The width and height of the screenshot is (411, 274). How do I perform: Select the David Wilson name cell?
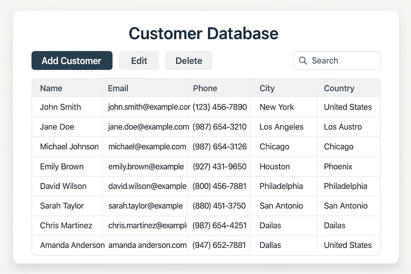(x=67, y=186)
